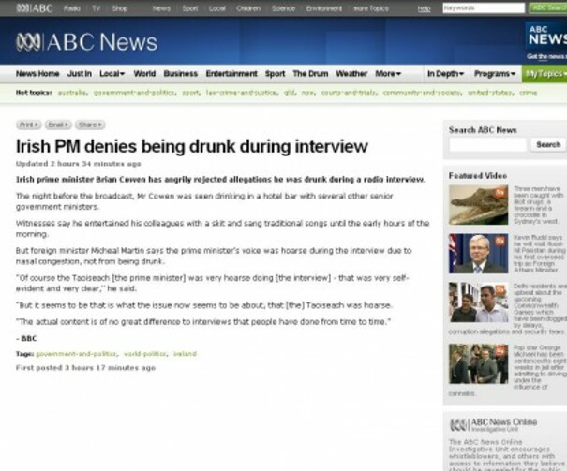This screenshot has height=471, width=567.
Task: Click the Search ABC News input field
Action: [x=487, y=144]
